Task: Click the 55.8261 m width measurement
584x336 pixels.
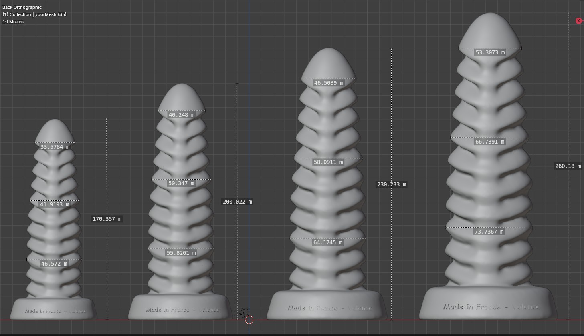Action: pyautogui.click(x=181, y=253)
